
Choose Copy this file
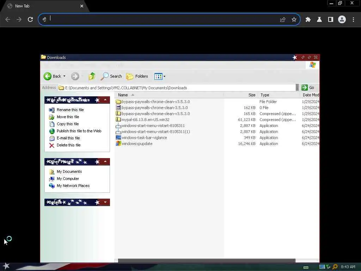click(x=68, y=124)
